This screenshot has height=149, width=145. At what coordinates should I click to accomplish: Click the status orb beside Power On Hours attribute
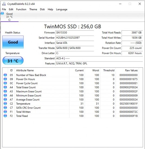tap(5, 79)
